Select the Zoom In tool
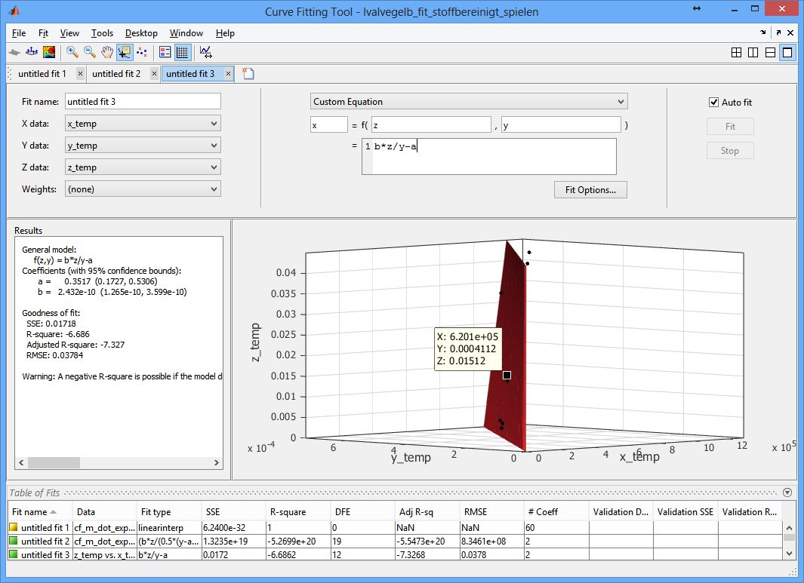This screenshot has height=583, width=804. (x=72, y=52)
